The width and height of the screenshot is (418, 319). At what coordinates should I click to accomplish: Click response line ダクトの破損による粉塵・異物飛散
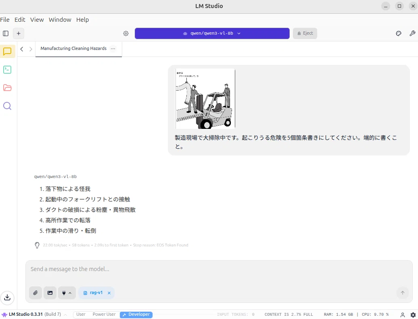[x=90, y=210]
